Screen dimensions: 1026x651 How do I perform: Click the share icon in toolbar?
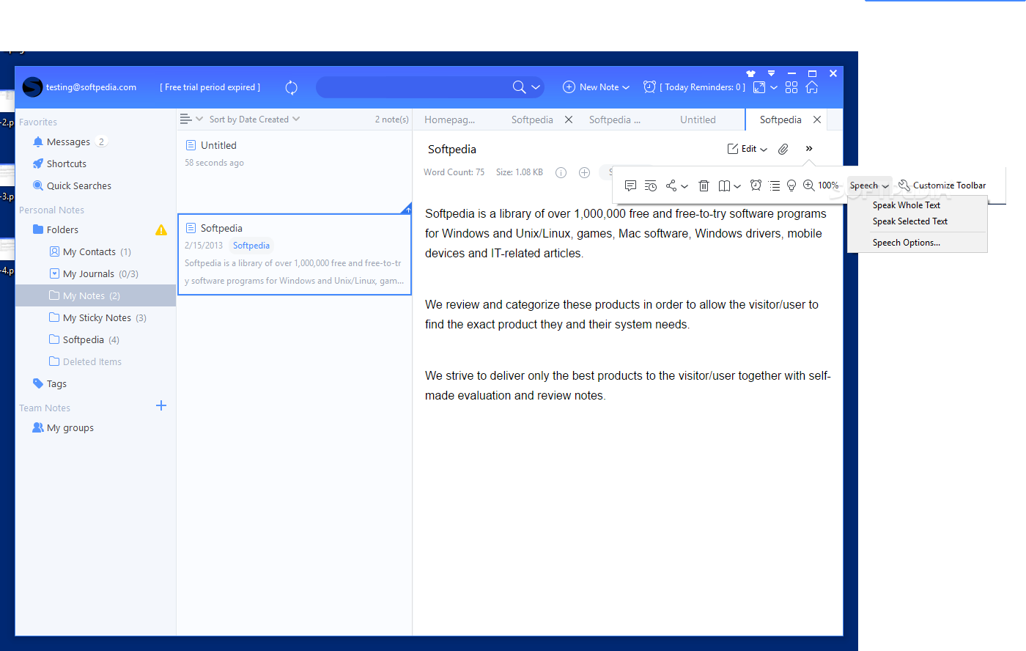tap(671, 185)
